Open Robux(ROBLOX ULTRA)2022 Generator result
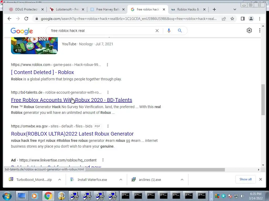 coord(72,134)
